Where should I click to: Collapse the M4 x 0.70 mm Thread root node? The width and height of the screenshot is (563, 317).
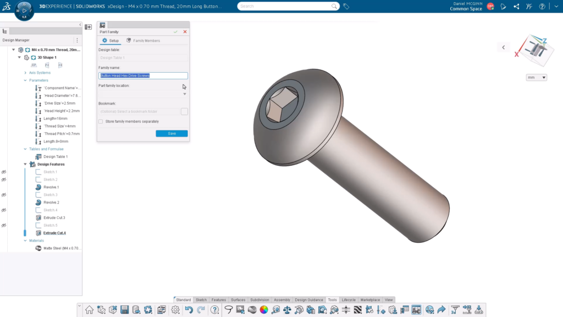tap(14, 50)
